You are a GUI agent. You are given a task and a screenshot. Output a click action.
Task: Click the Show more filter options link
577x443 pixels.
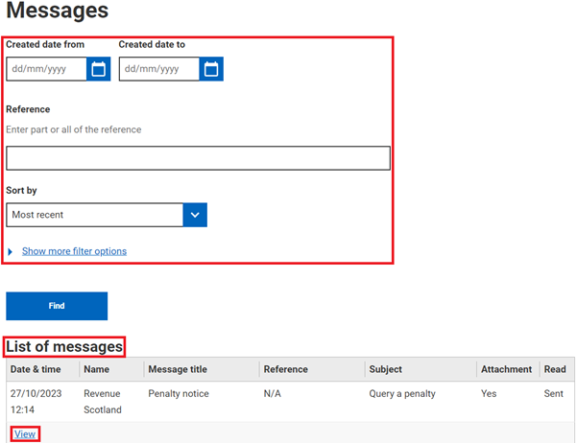74,251
